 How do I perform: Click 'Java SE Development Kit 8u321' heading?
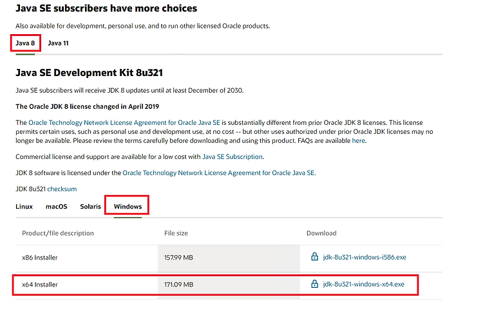click(89, 73)
